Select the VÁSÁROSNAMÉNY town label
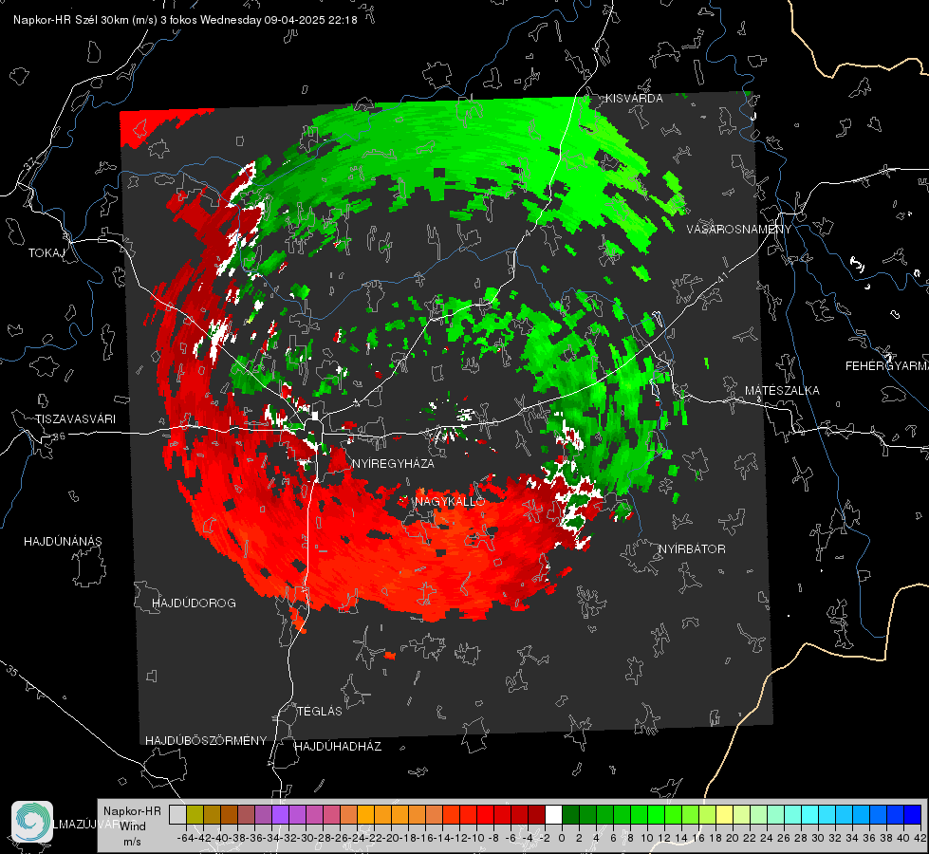The width and height of the screenshot is (929, 854). coord(739,230)
